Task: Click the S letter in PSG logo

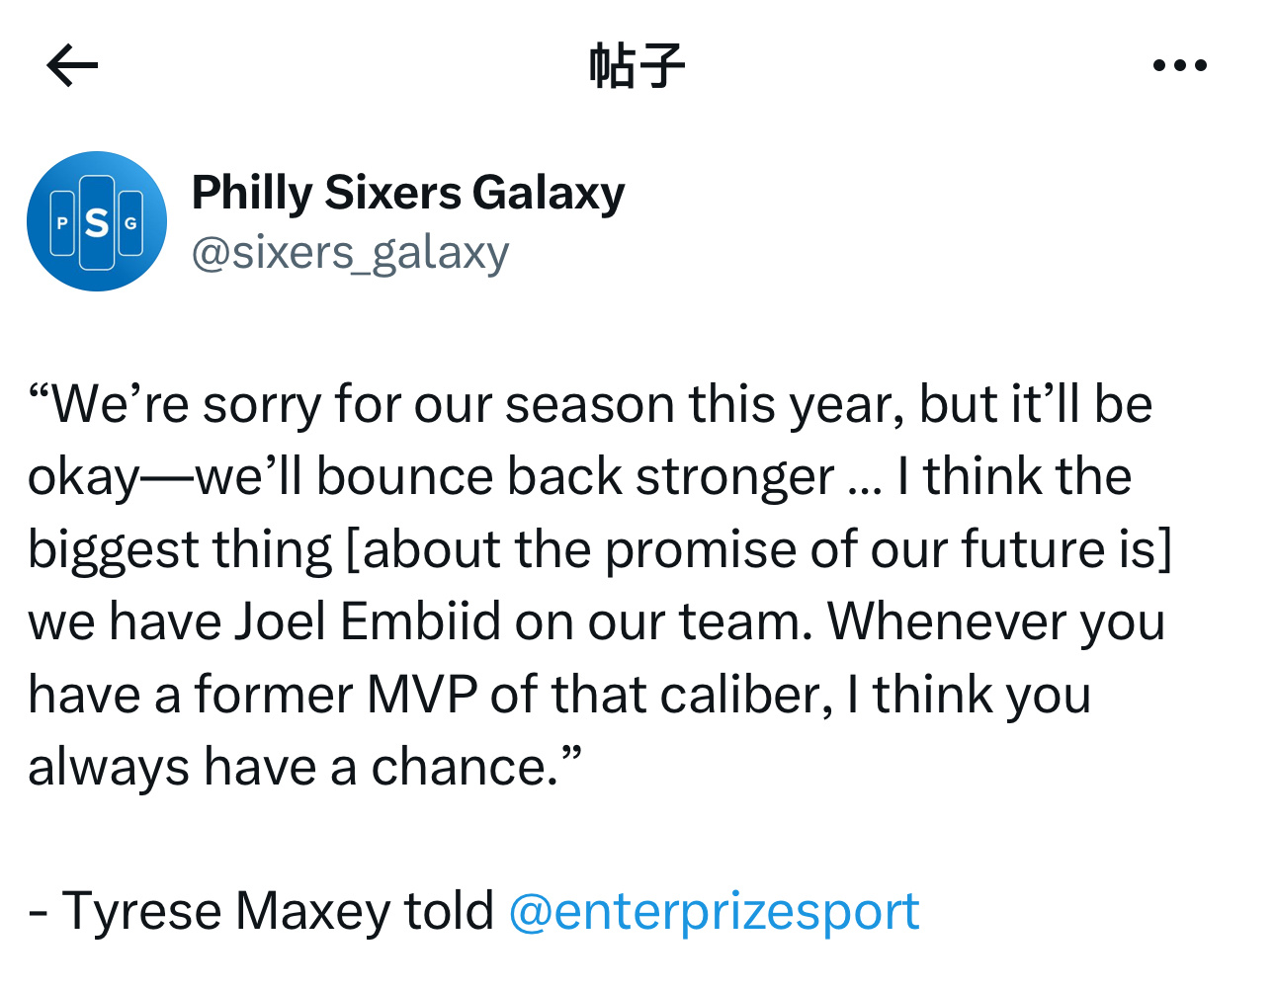Action: click(97, 222)
